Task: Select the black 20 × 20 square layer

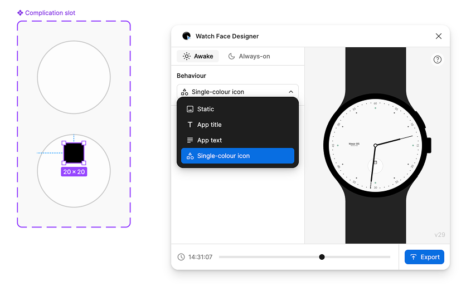Action: [74, 152]
